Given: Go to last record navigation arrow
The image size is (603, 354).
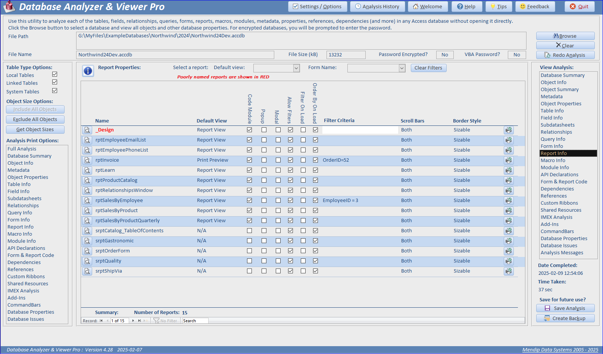Looking at the screenshot, I should click(x=139, y=321).
